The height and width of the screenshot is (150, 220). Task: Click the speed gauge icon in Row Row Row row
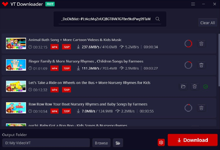point(118,111)
